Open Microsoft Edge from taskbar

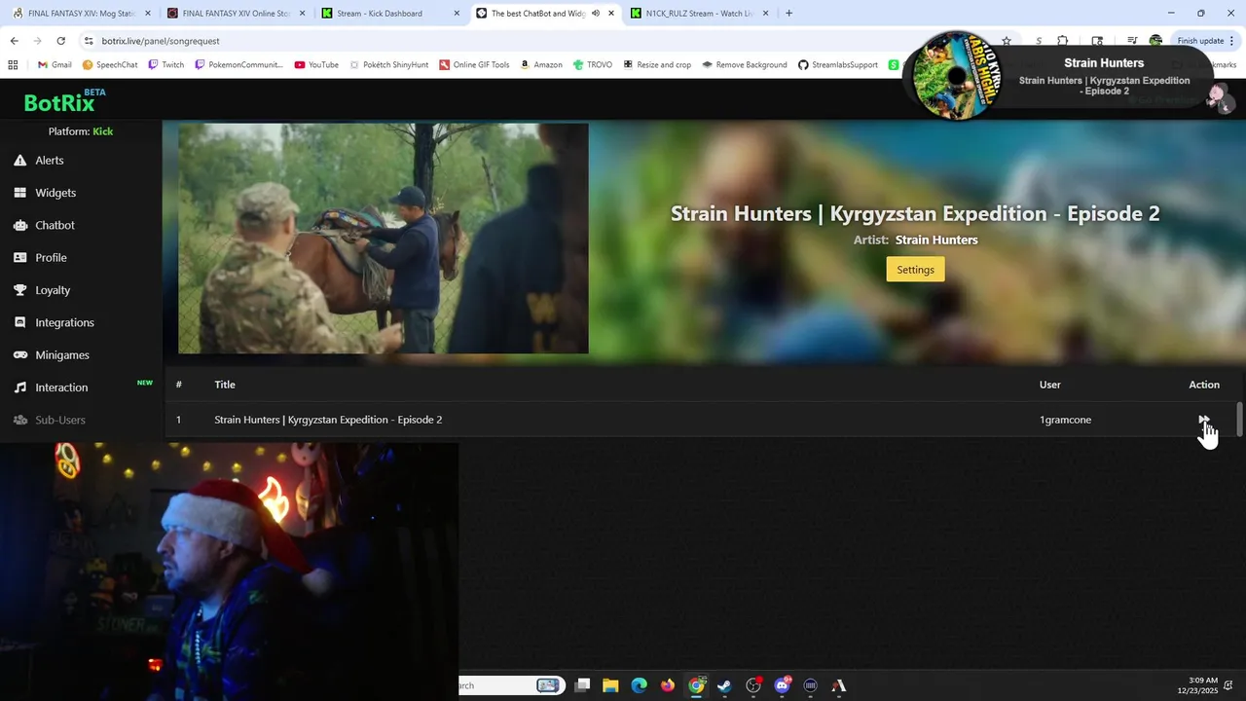pyautogui.click(x=639, y=685)
